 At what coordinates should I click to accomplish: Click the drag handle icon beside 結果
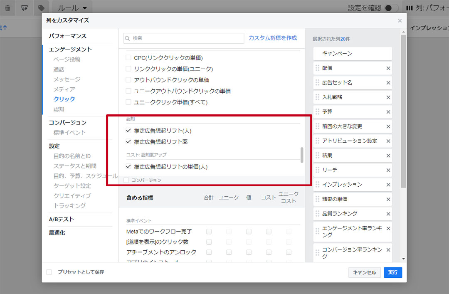[318, 156]
